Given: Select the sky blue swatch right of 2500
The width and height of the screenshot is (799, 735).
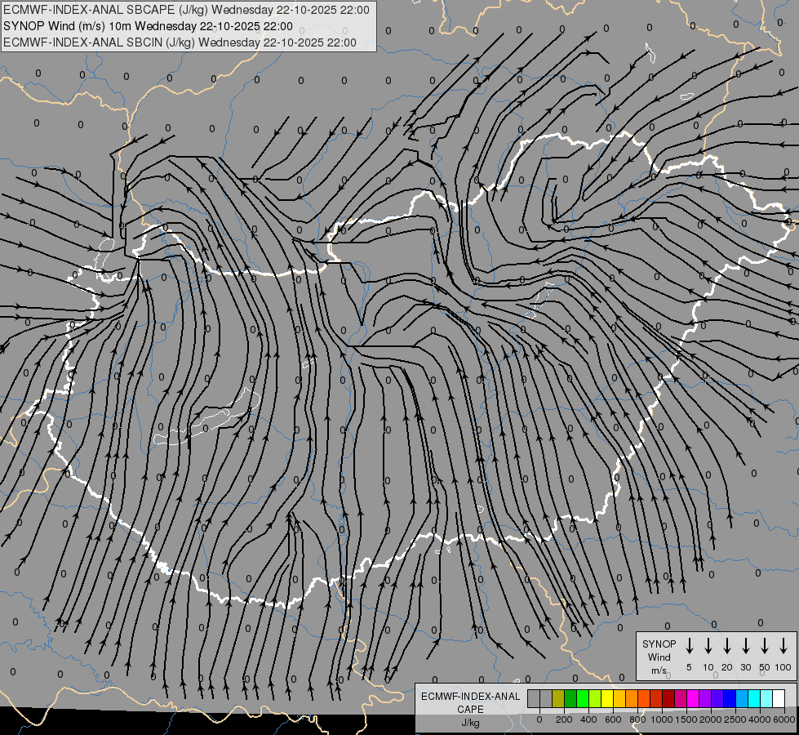Looking at the screenshot, I should click(x=741, y=698).
